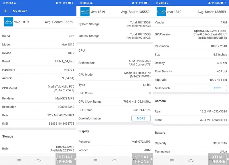Select the Resolution row on left screen
The width and height of the screenshot is (229, 165).
(x=38, y=107)
